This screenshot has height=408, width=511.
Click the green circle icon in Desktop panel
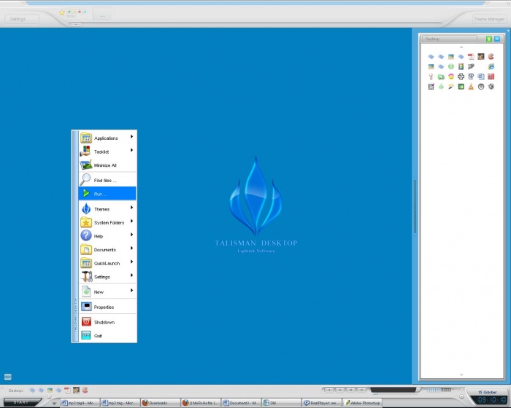click(x=451, y=66)
